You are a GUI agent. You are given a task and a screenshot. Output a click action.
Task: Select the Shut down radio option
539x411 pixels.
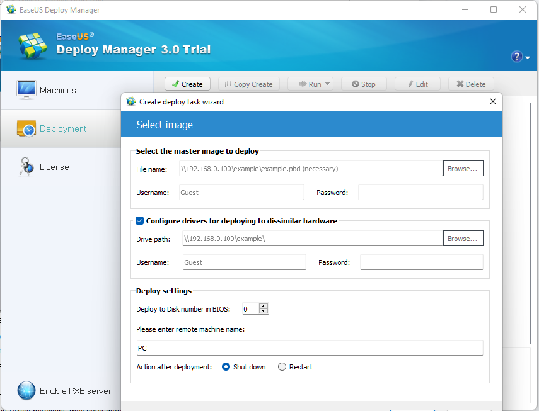[226, 367]
